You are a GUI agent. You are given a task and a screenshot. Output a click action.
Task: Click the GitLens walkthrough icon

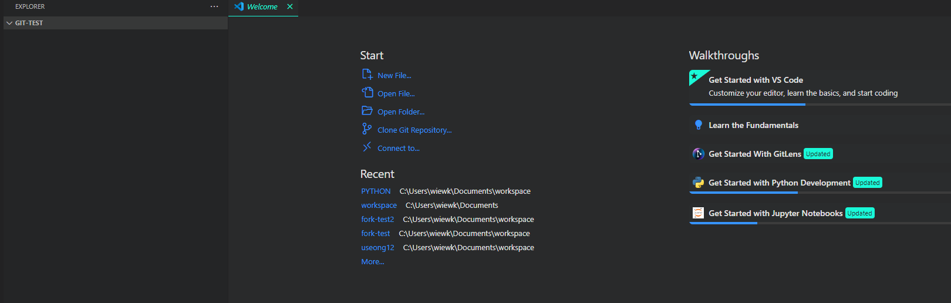point(699,154)
